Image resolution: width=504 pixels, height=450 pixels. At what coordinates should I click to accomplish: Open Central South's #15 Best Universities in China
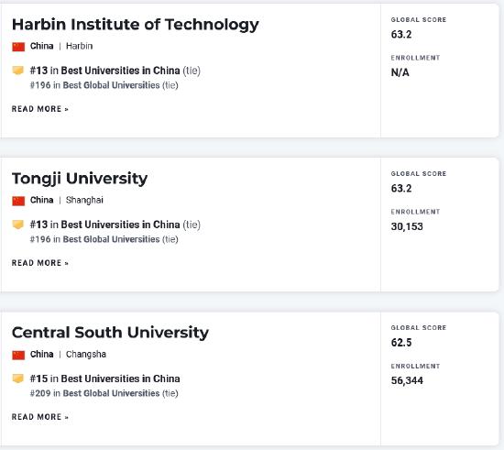click(104, 379)
